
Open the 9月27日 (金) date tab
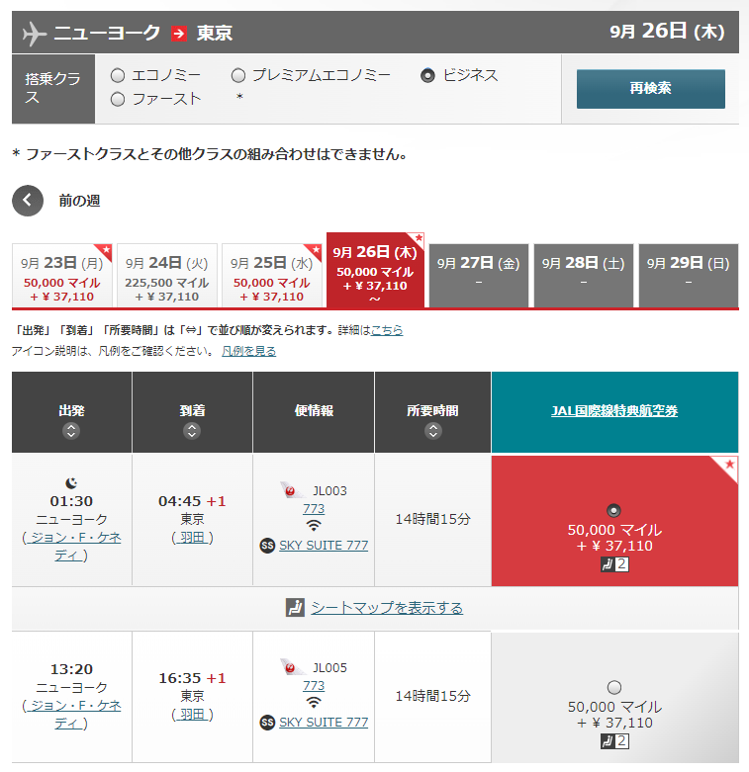(x=479, y=276)
